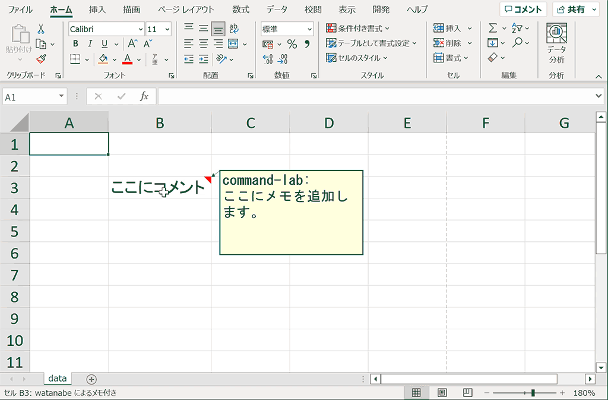Select the Format Painter brush
This screenshot has width=608, height=400.
point(41,59)
